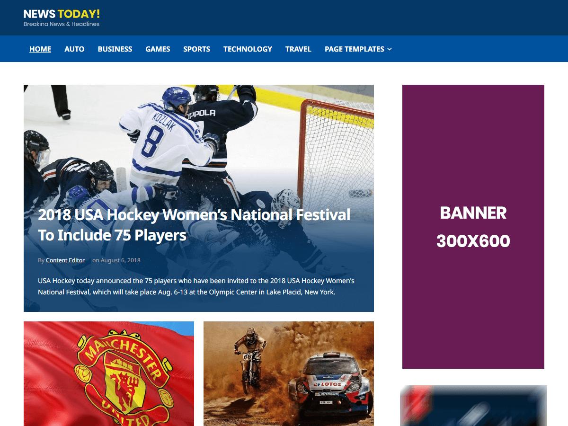Viewport: 568px width, 426px height.
Task: Open the USA Hockey Women's Festival headline
Action: click(194, 225)
